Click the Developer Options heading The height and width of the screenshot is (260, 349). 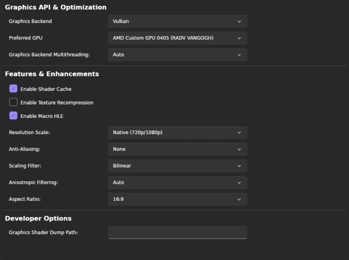coord(38,218)
